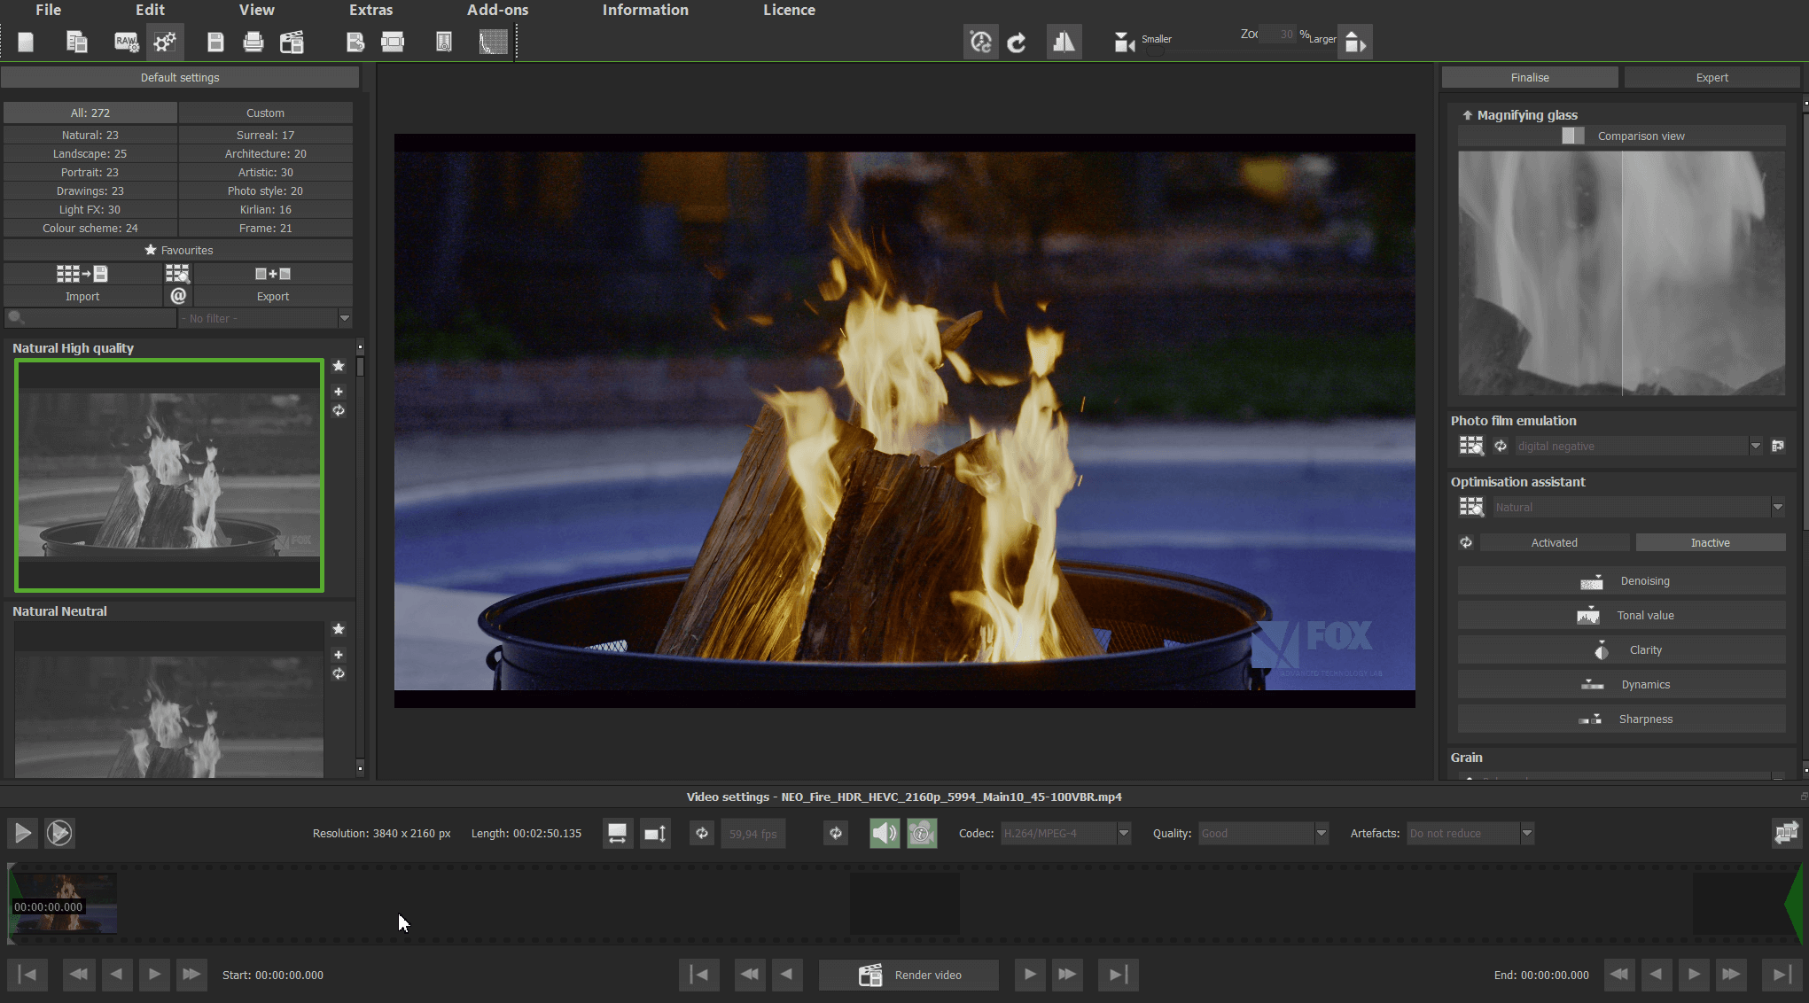Select the batch processing icon
The width and height of the screenshot is (1809, 1003).
pos(163,41)
